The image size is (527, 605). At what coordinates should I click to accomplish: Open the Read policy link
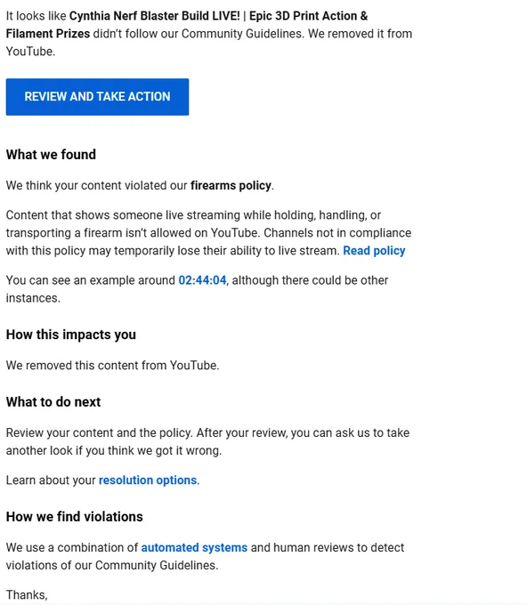374,251
